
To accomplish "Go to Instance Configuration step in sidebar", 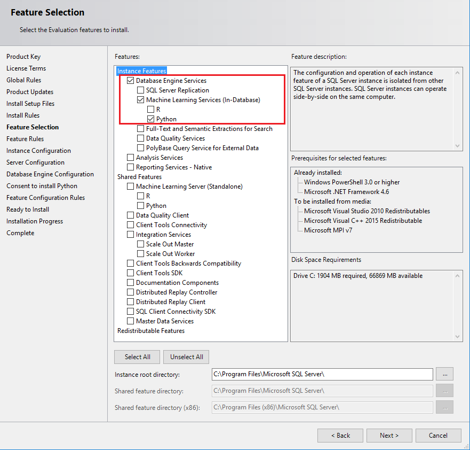I will click(38, 151).
